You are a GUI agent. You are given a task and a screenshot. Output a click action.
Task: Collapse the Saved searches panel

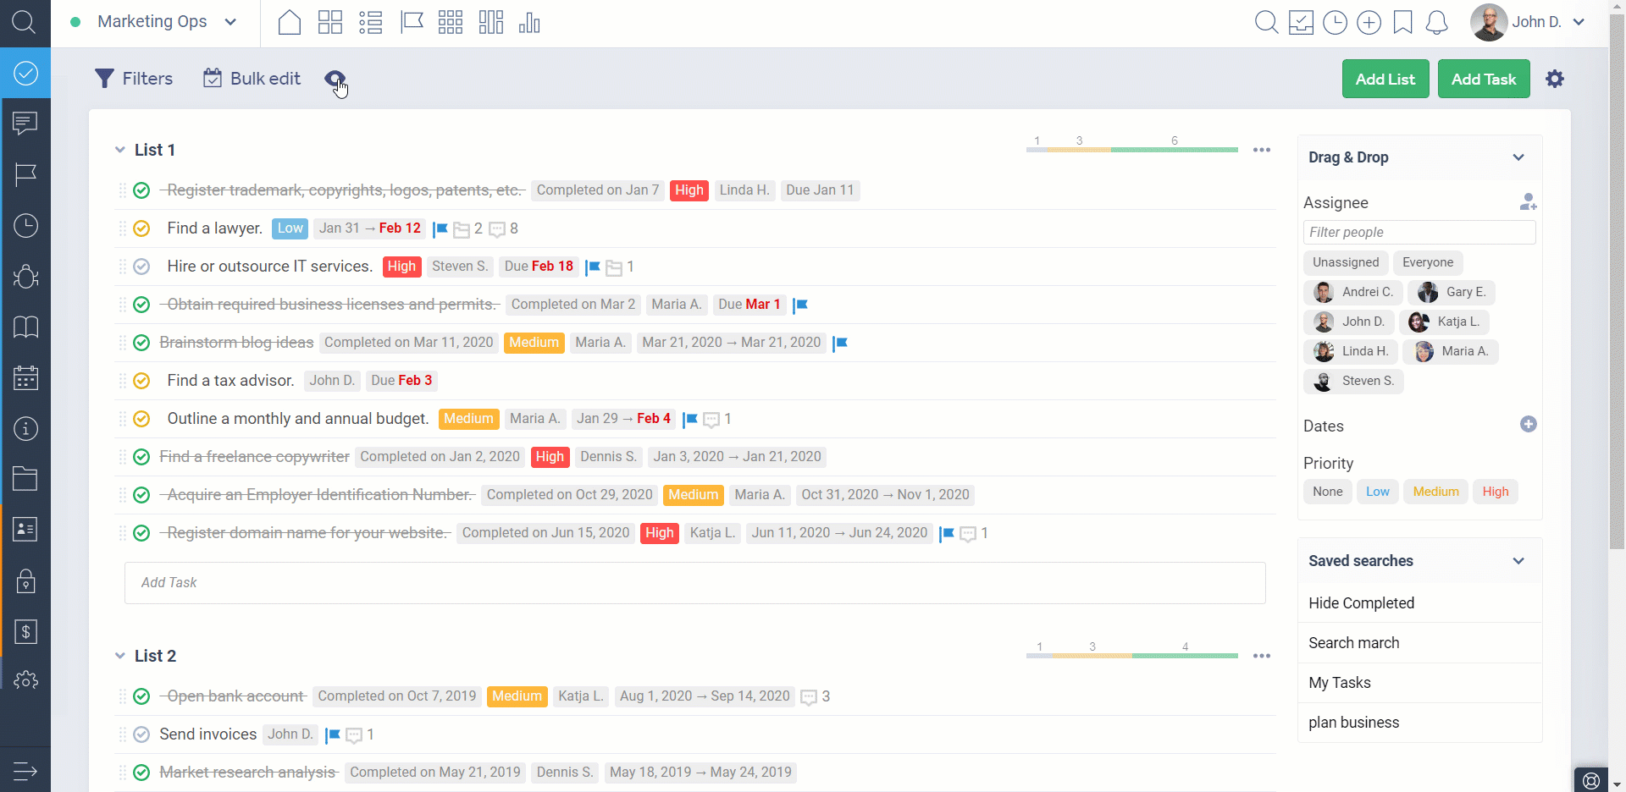pyautogui.click(x=1518, y=561)
